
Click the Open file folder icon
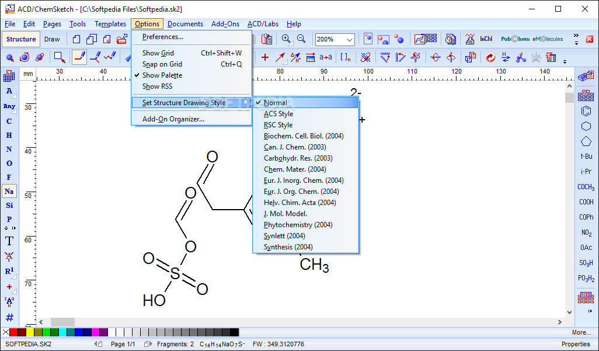(122, 39)
